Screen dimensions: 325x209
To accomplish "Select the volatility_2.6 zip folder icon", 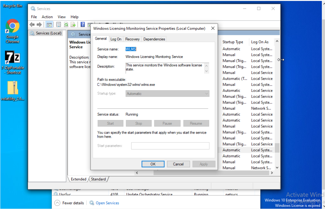I will point(13,91).
